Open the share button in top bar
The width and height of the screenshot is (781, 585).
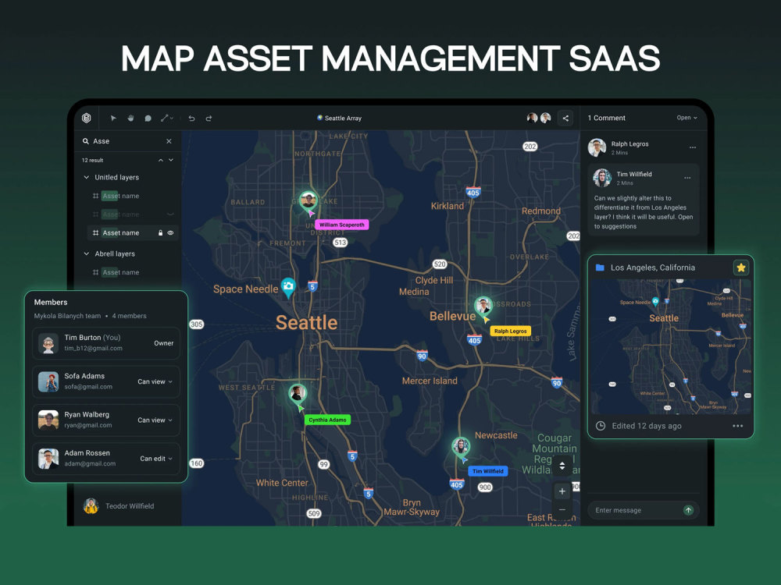pyautogui.click(x=565, y=118)
